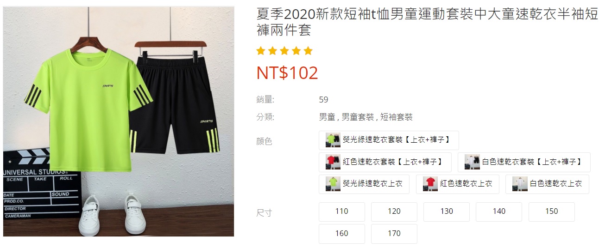Click the 白色速乾衣上衣 thumbnail icon

(x=520, y=184)
